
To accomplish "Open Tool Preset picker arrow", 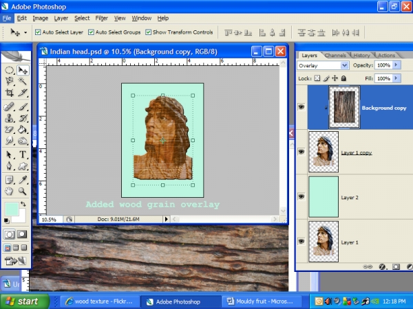I will coord(25,32).
